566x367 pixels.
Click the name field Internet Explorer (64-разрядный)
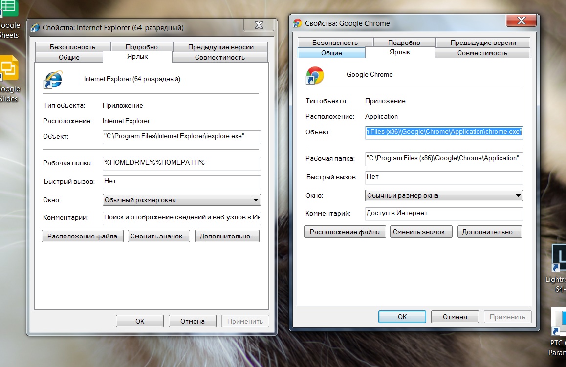point(132,79)
